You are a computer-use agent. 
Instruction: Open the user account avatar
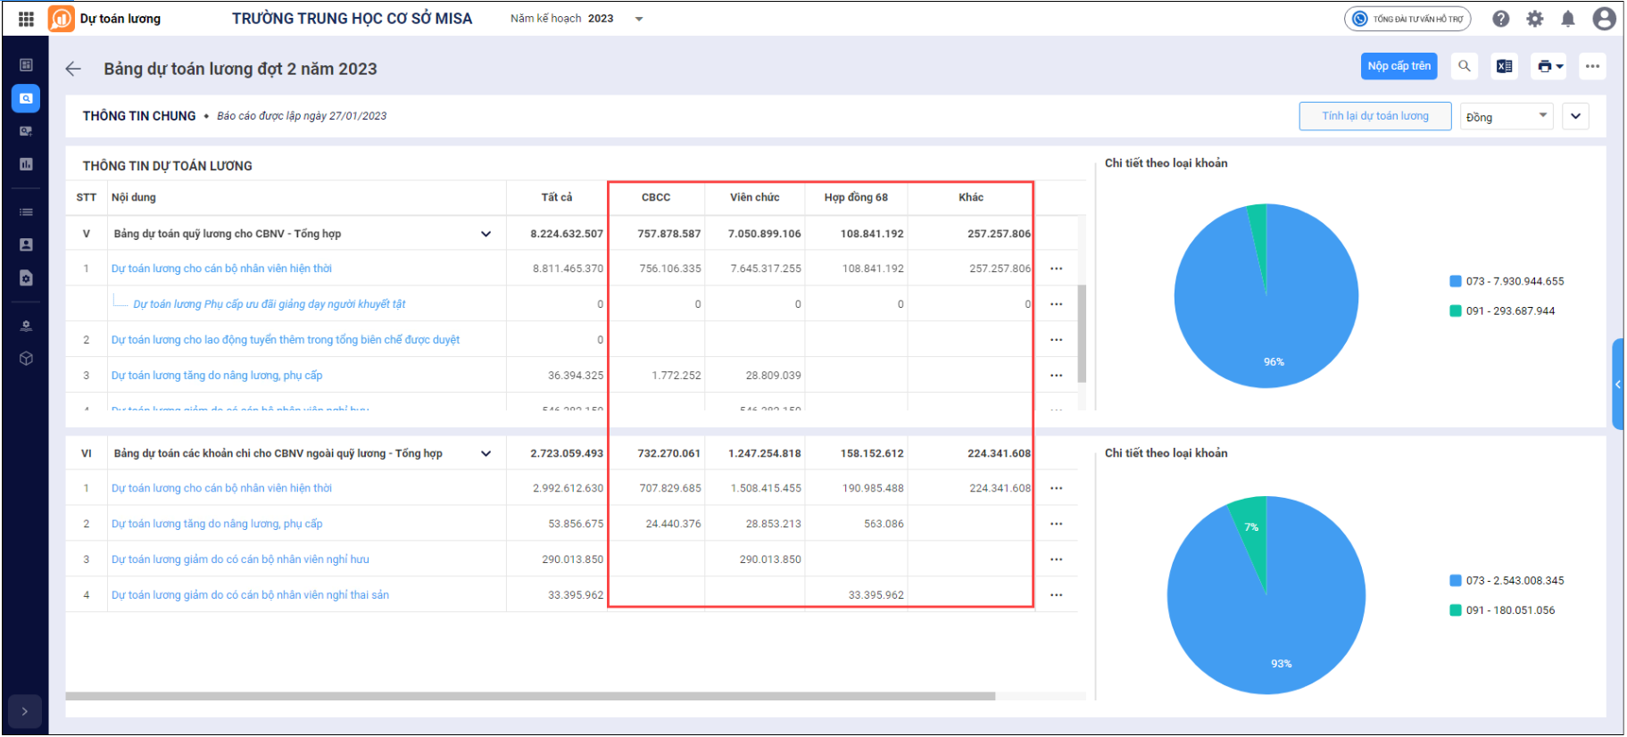1603,19
